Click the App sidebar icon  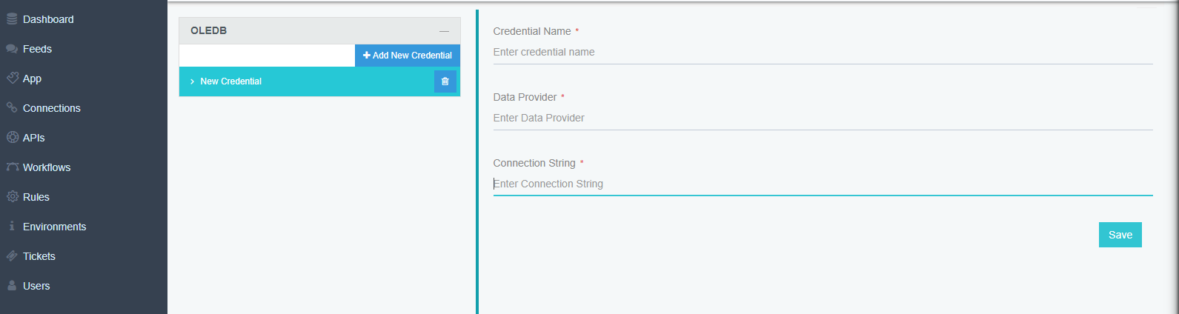pyautogui.click(x=13, y=78)
